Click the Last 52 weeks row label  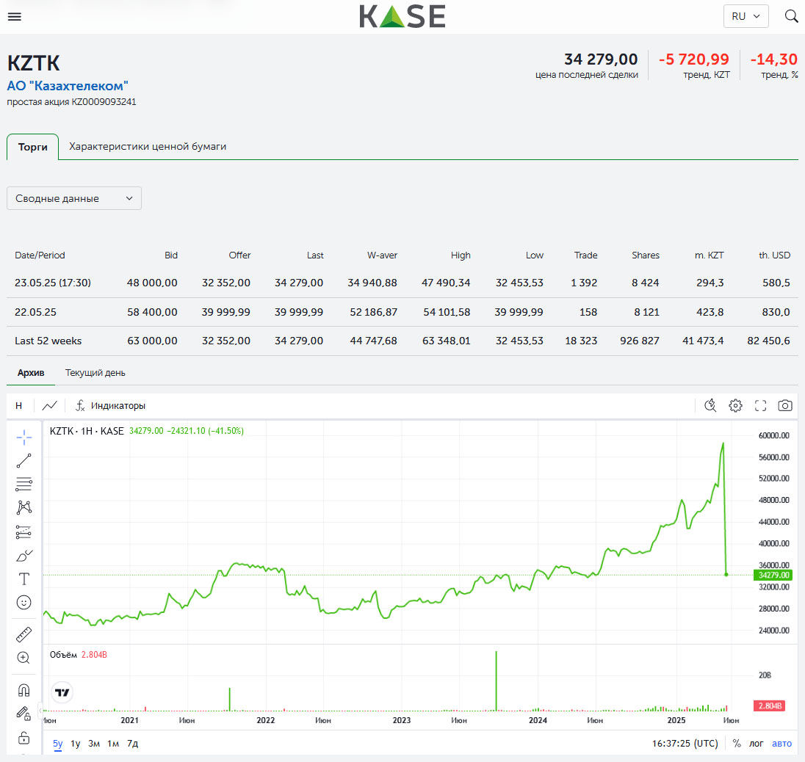pyautogui.click(x=48, y=341)
